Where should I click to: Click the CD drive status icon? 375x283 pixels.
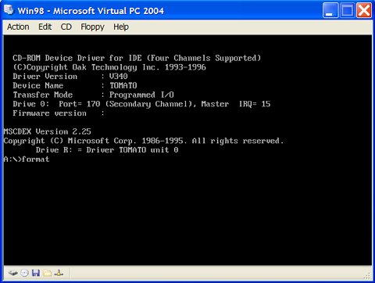24,273
